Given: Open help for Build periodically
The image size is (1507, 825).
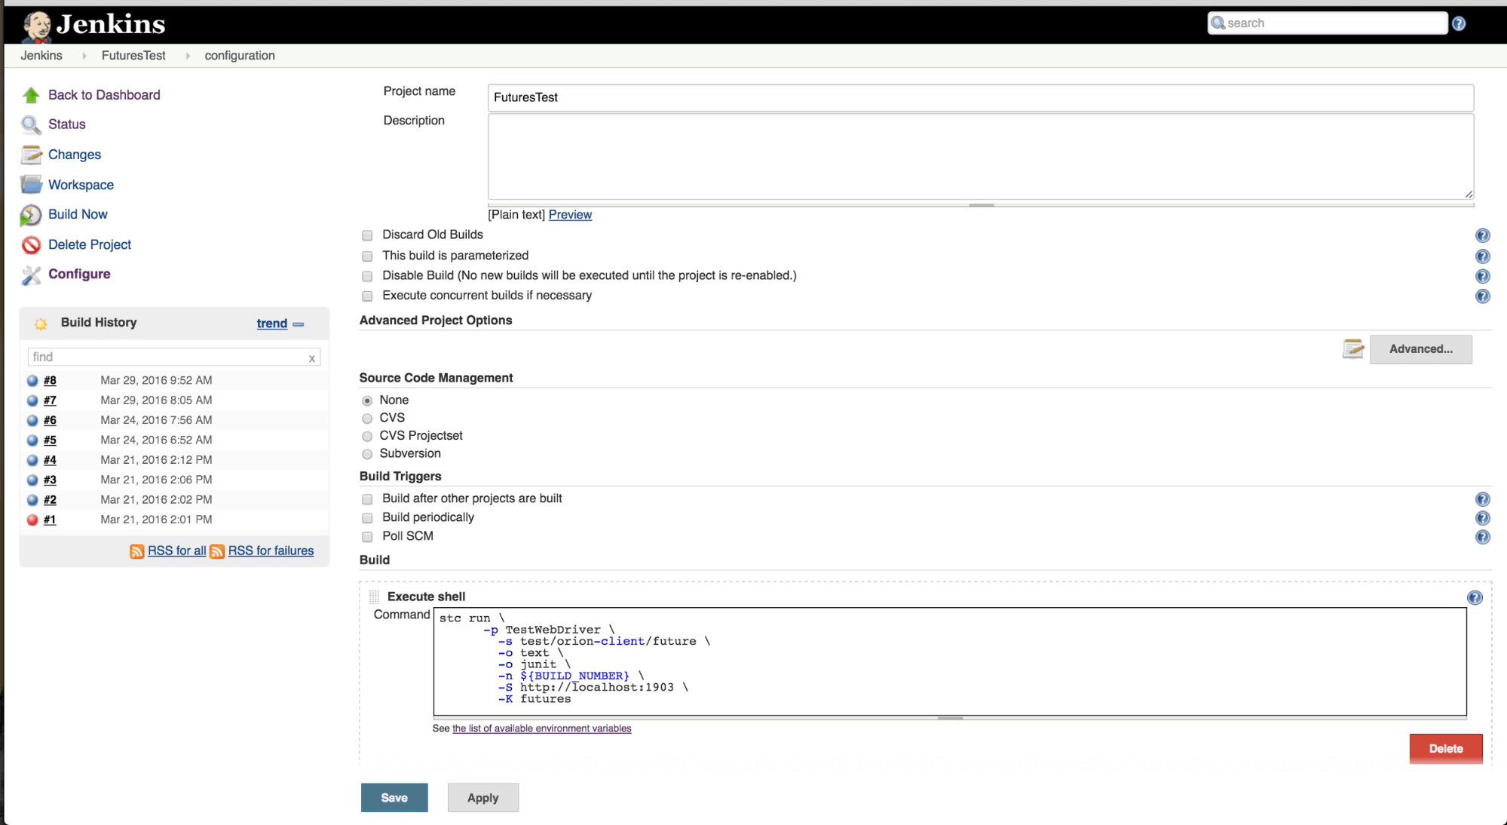Looking at the screenshot, I should click(1483, 518).
